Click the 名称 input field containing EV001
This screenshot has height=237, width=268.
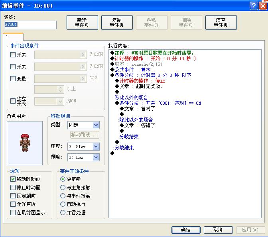click(x=30, y=25)
